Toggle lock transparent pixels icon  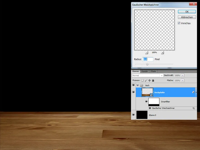pos(142,80)
